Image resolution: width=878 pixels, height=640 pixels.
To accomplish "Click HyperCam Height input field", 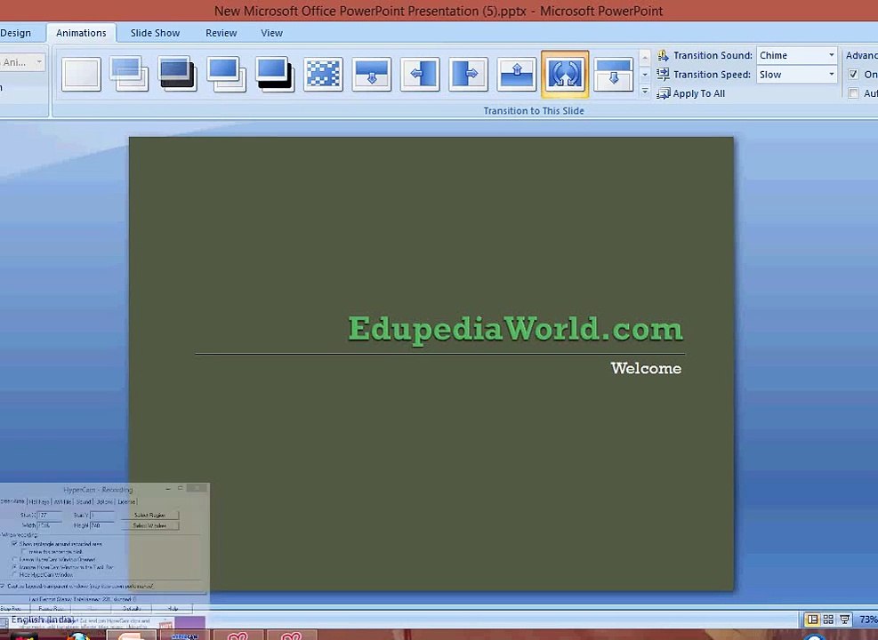I will tap(102, 526).
